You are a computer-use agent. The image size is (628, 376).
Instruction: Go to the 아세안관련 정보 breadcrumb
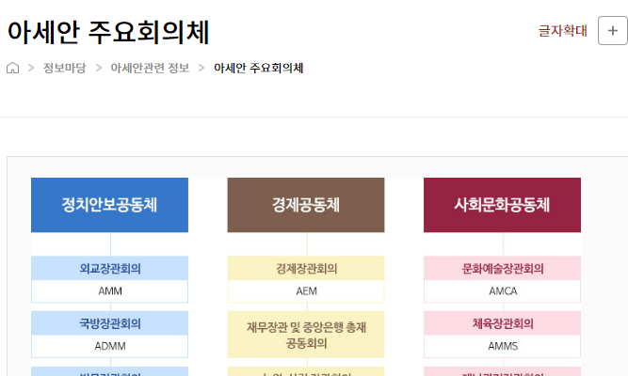coord(150,69)
